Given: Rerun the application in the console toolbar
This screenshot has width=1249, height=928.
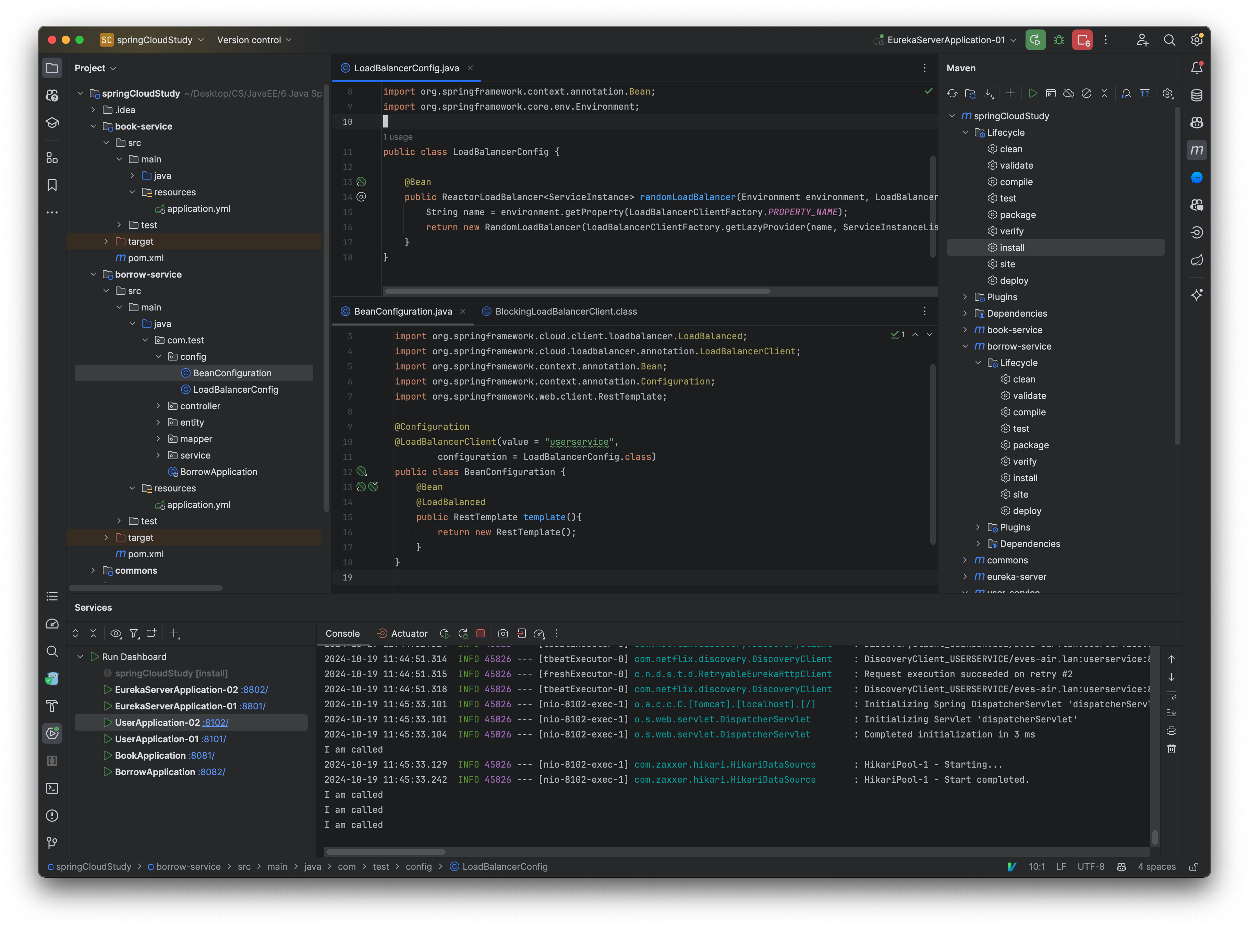Looking at the screenshot, I should [445, 633].
